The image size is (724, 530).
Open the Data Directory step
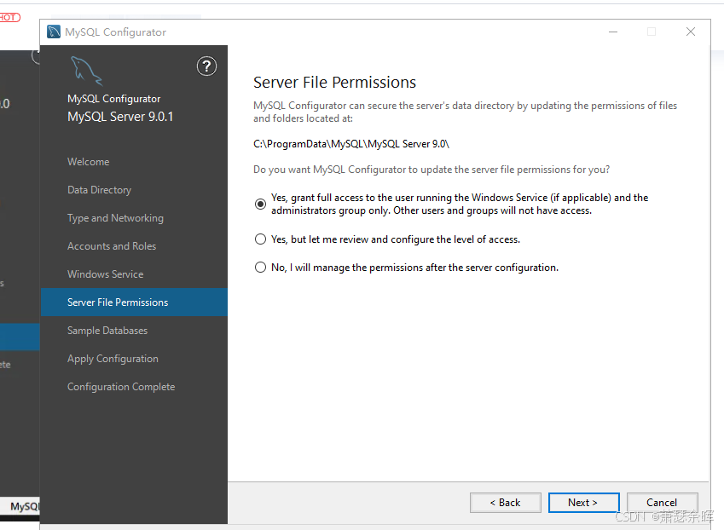tap(100, 190)
